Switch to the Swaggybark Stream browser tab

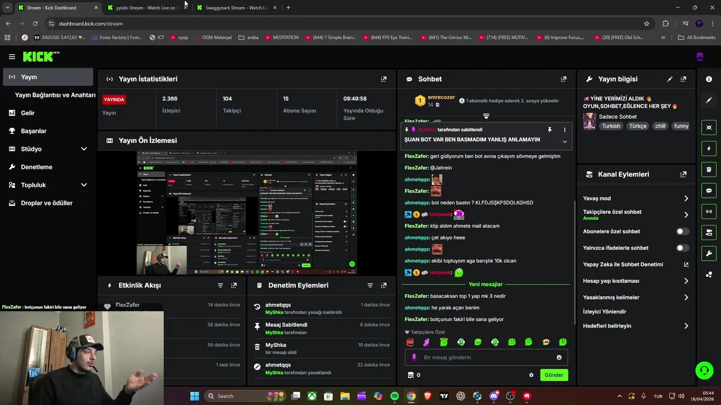[237, 8]
